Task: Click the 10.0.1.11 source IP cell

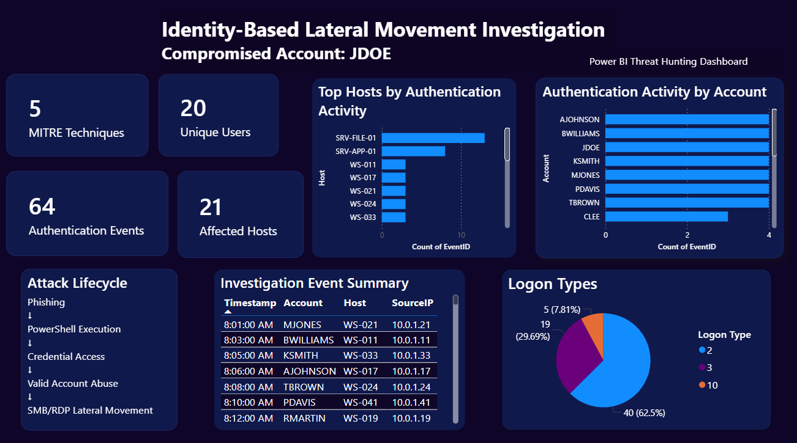Action: (411, 340)
